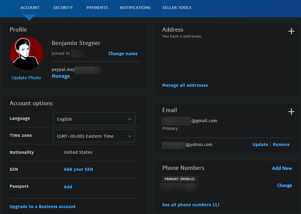Image resolution: width=301 pixels, height=214 pixels.
Task: Open the Payments tab
Action: point(97,8)
